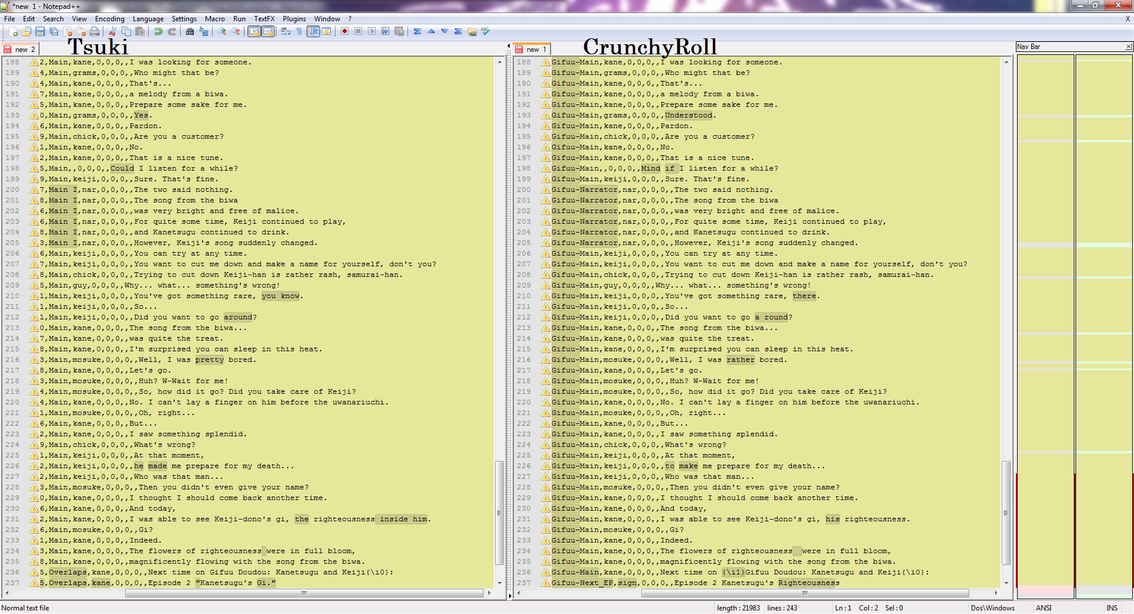Paste using the clipboard toolbar icon
This screenshot has height=614, width=1134.
coord(139,31)
